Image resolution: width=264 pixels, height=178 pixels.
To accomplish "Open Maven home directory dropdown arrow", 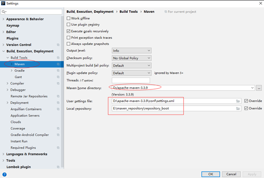I will point(252,88).
